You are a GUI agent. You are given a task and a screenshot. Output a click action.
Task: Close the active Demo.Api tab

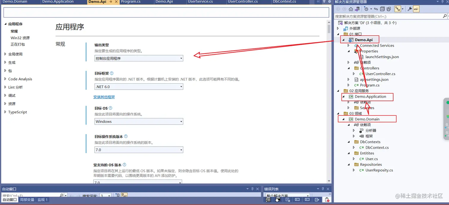click(116, 2)
